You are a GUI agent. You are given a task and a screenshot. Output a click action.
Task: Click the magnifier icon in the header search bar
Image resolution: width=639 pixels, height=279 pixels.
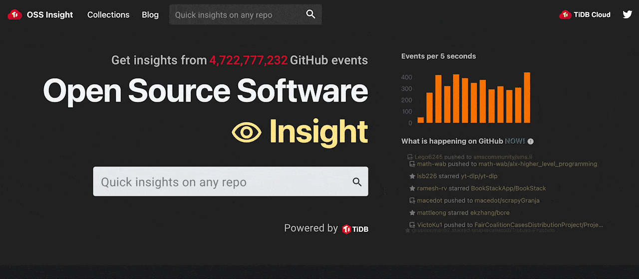click(311, 14)
